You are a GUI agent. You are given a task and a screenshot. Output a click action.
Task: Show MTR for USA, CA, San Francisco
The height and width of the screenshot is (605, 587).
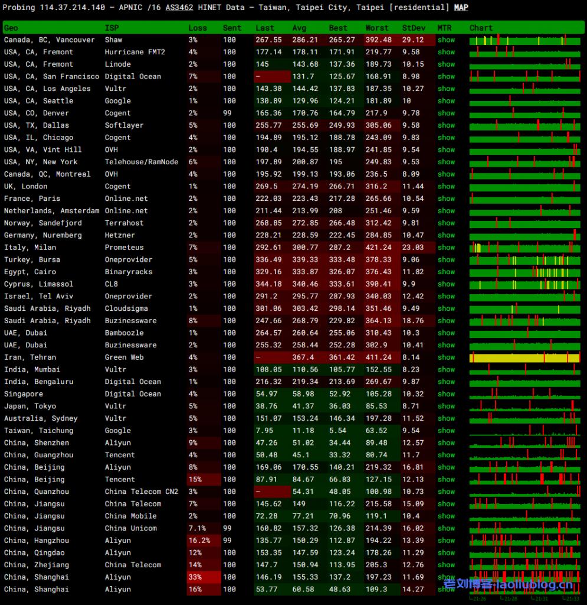(x=446, y=77)
